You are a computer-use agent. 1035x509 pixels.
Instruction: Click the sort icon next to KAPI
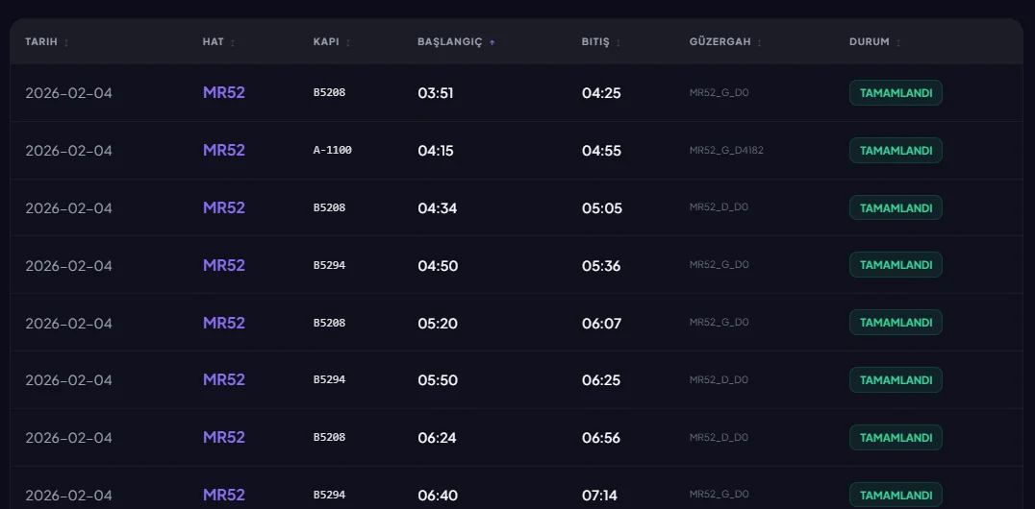[348, 42]
